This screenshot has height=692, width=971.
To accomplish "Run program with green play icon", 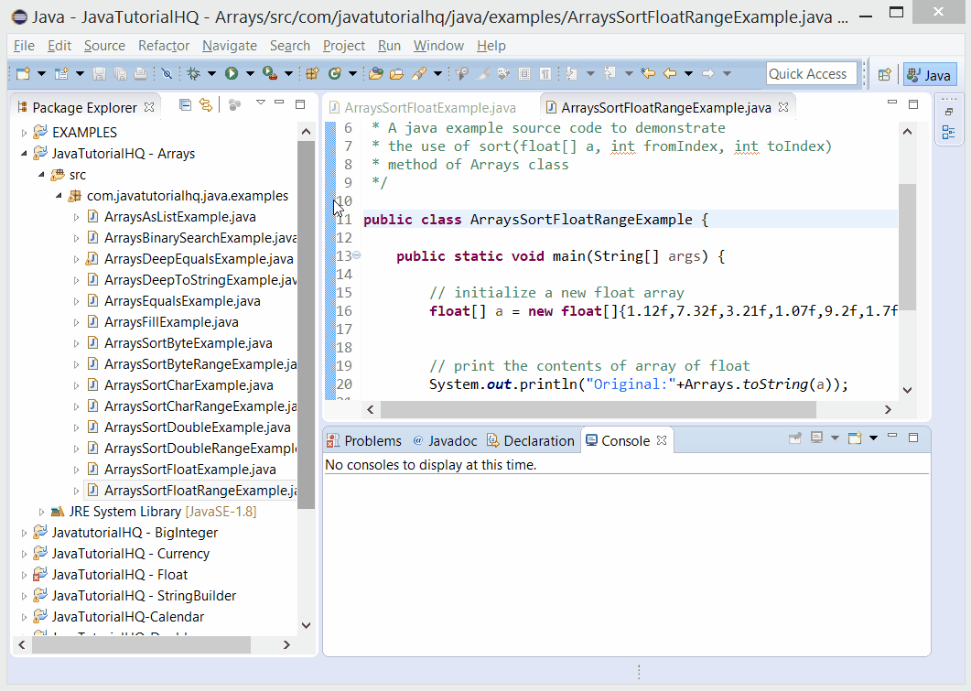I will [x=232, y=74].
